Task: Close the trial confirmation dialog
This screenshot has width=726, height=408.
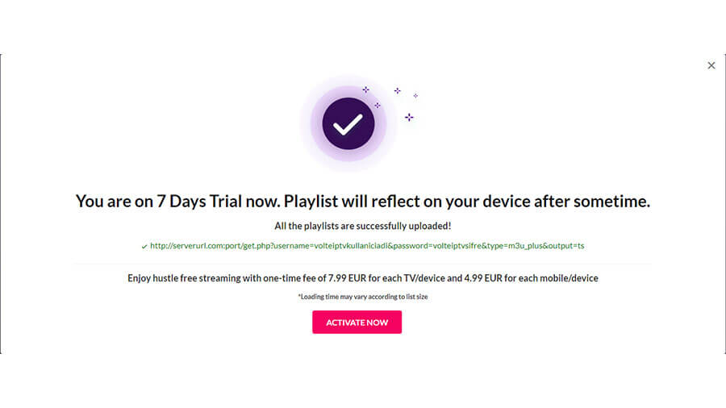Action: (x=711, y=65)
